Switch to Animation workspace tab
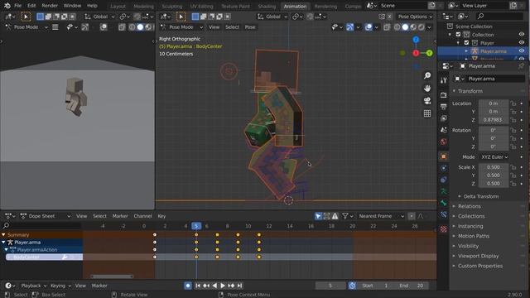This screenshot has height=298, width=530. 295,6
